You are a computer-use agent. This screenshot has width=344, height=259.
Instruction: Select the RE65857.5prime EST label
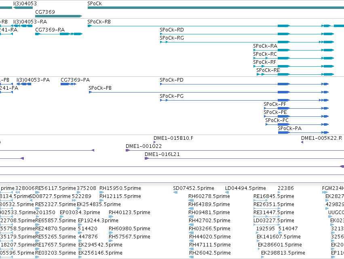point(55,221)
